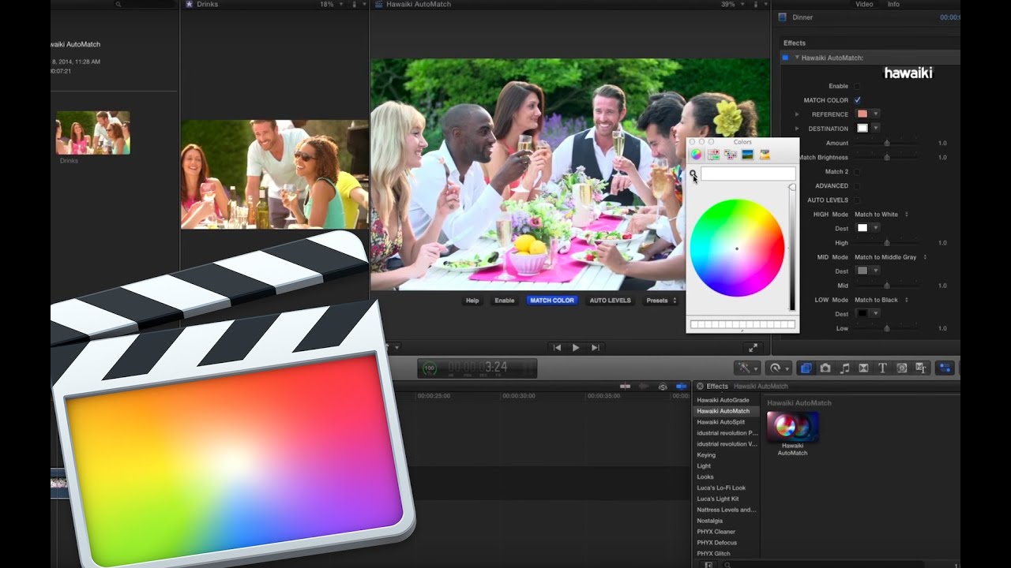Tick the AUTO LEVELS checkbox
Viewport: 1011px width, 568px height.
tap(857, 200)
